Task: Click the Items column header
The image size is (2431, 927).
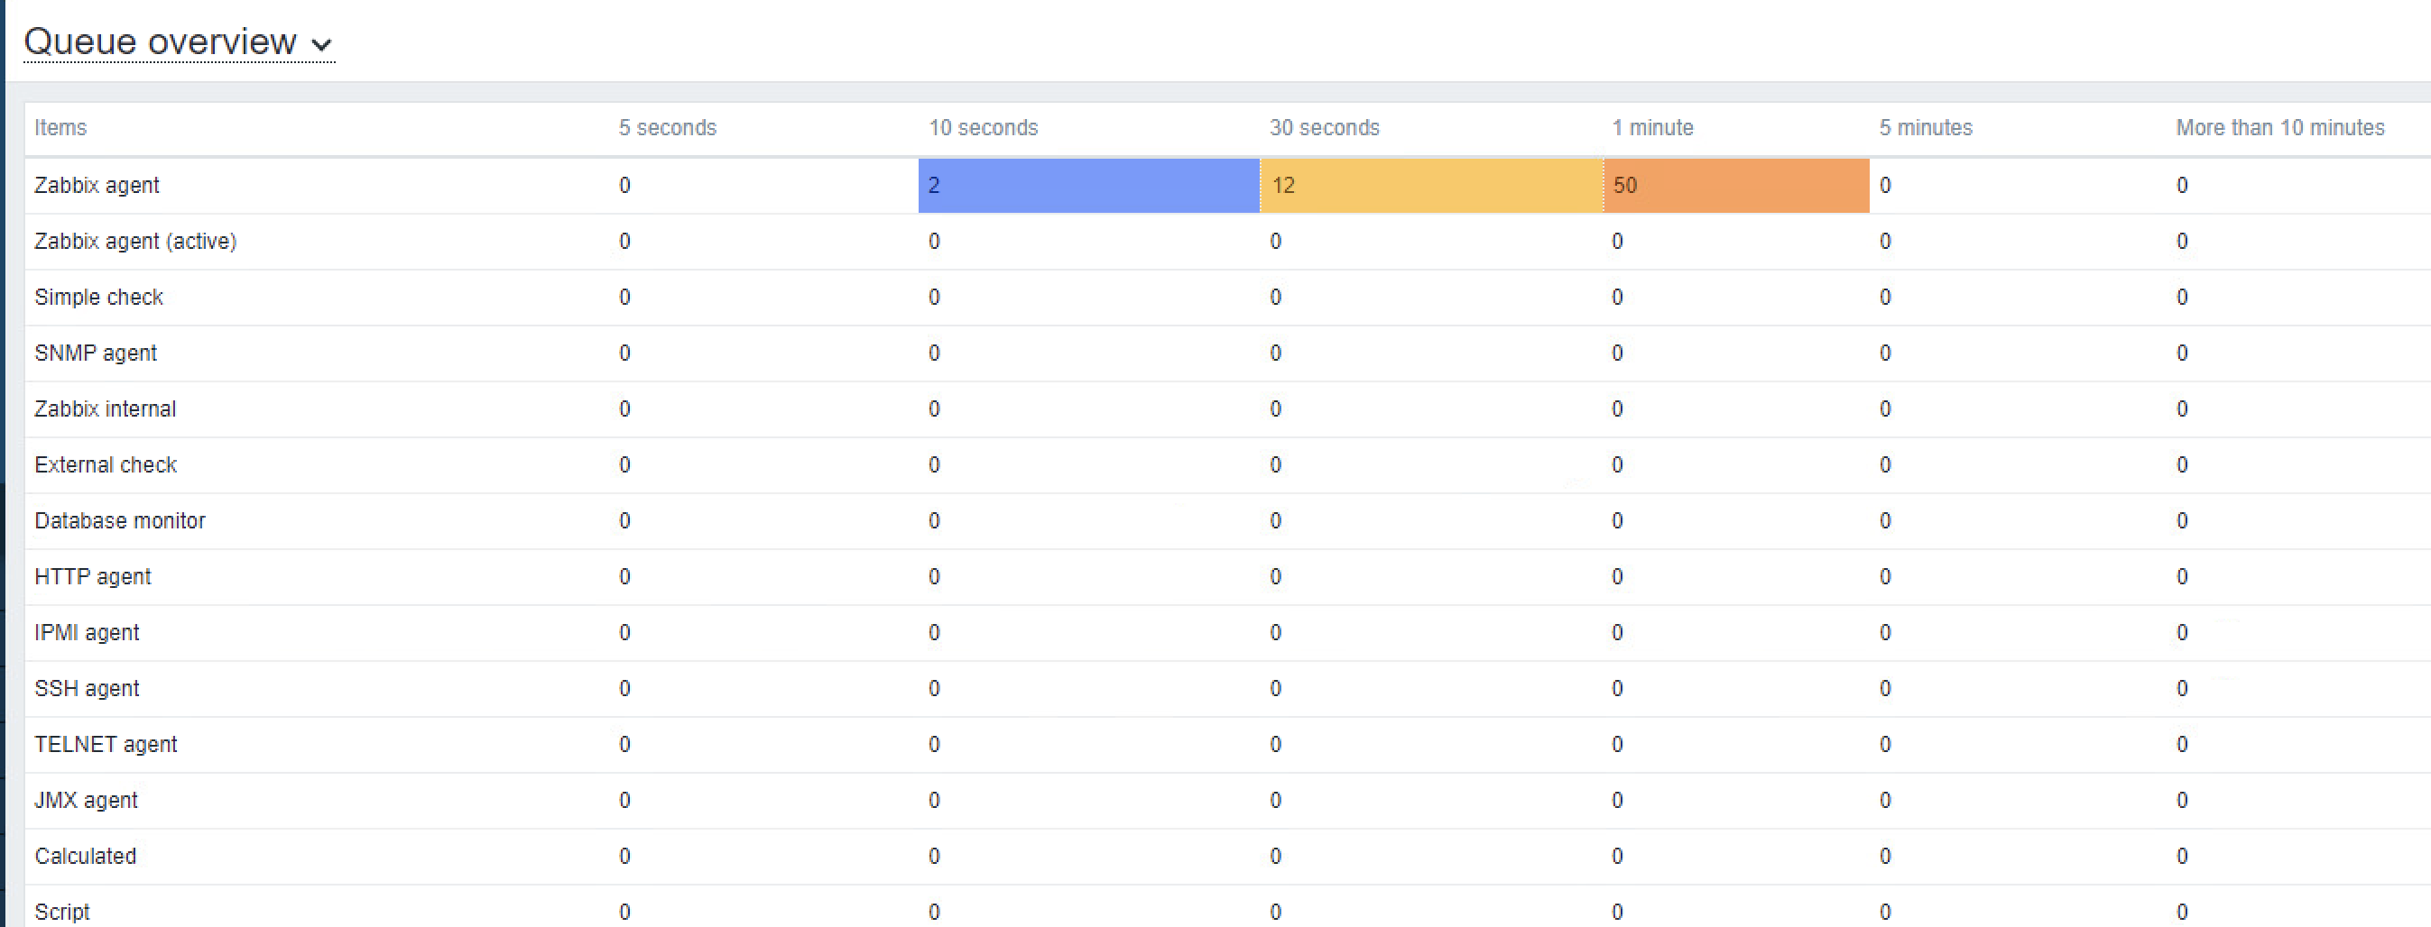Action: [60, 128]
